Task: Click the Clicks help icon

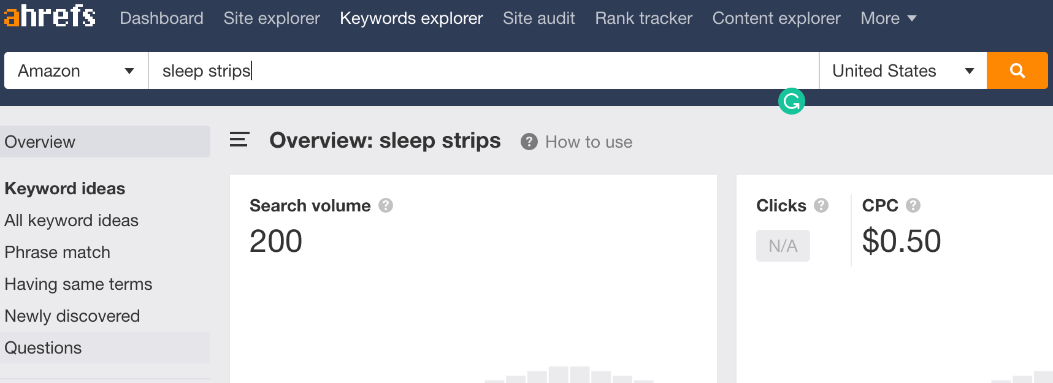Action: pos(821,205)
